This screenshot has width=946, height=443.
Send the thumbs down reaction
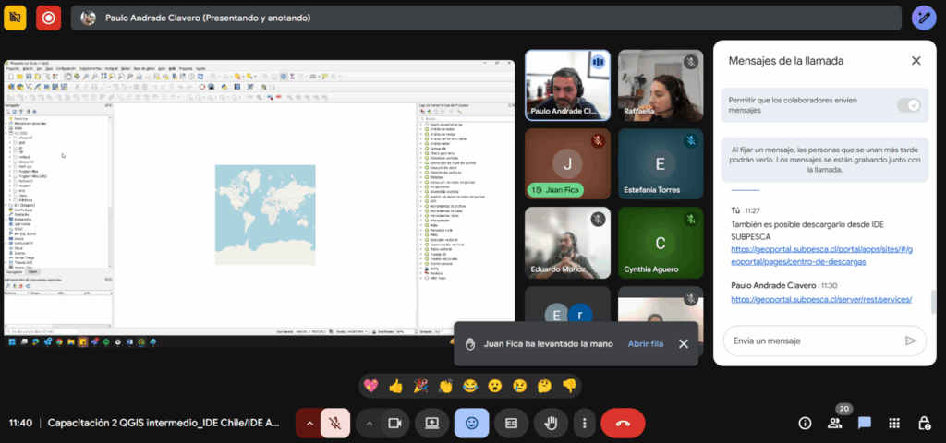(x=569, y=386)
